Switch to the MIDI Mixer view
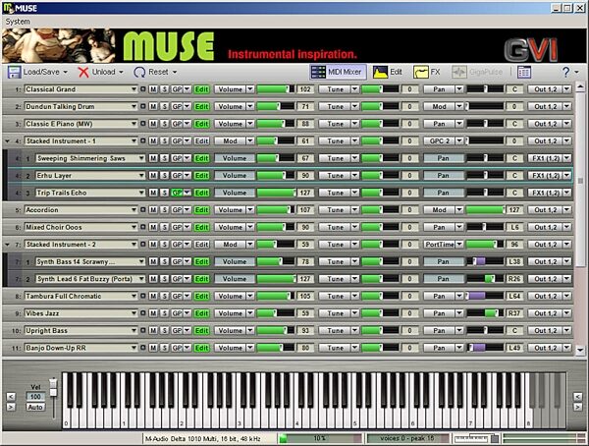The image size is (589, 446). click(338, 72)
